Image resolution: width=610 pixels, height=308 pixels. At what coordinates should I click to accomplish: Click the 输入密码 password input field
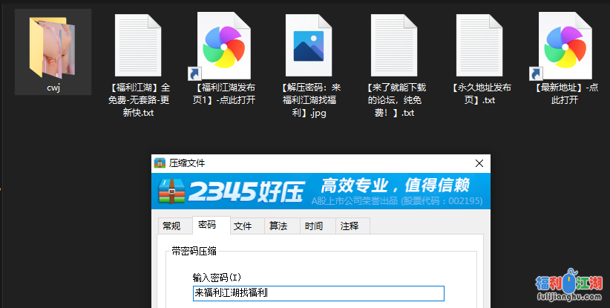(318, 293)
